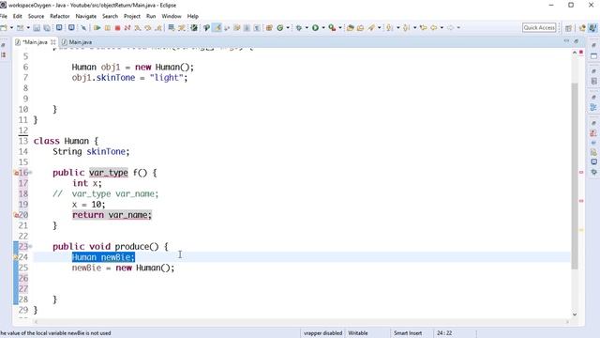This screenshot has height=338, width=600.
Task: Open the Search toolbar dropdown arrow
Action: pyautogui.click(x=379, y=27)
